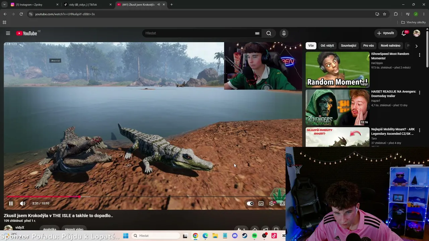
Task: Open options for IShowSpeed Most Random Moments
Action: click(419, 55)
